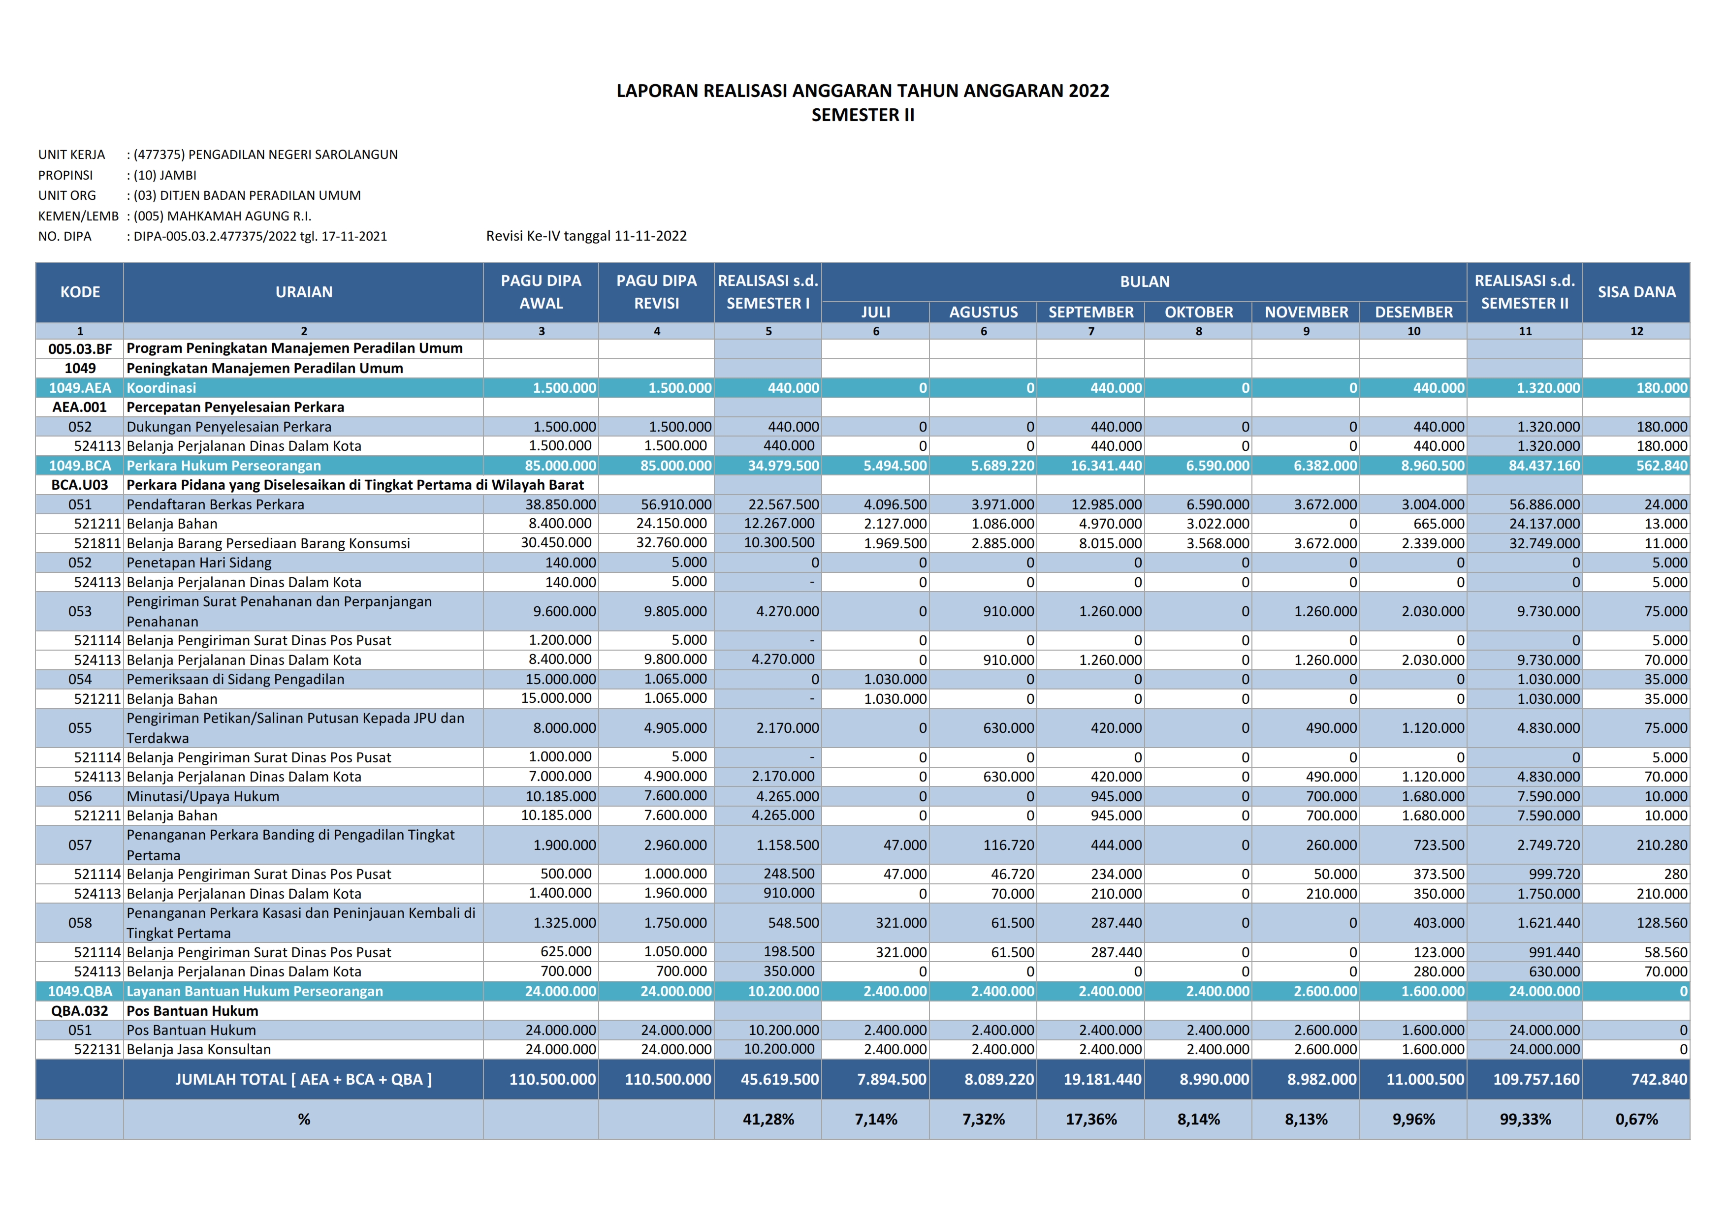Click '(03) DITJEN BADAN PERADILAN UMUM' text
The width and height of the screenshot is (1727, 1220).
pyautogui.click(x=247, y=195)
